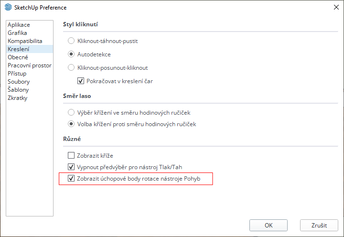Switch to Zkratky settings
Image resolution: width=344 pixels, height=237 pixels.
point(17,98)
